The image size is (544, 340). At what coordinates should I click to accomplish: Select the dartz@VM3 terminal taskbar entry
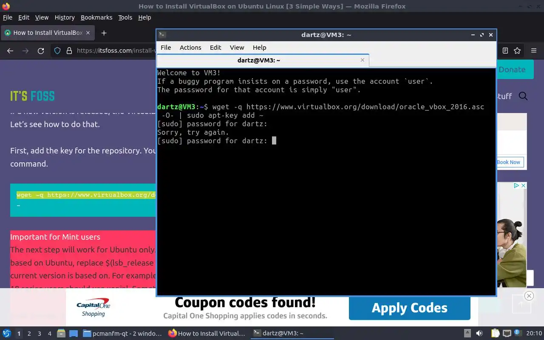tap(292, 334)
